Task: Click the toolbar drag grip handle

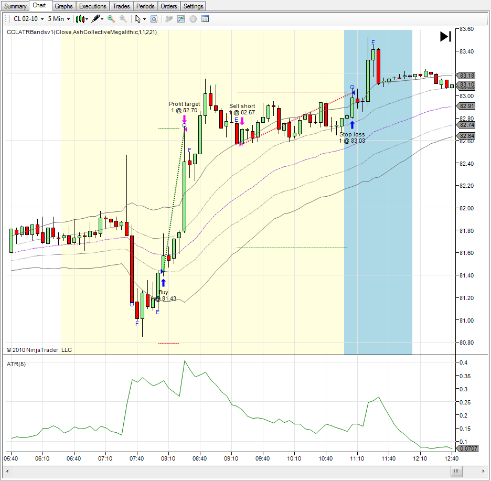Action: 5,19
